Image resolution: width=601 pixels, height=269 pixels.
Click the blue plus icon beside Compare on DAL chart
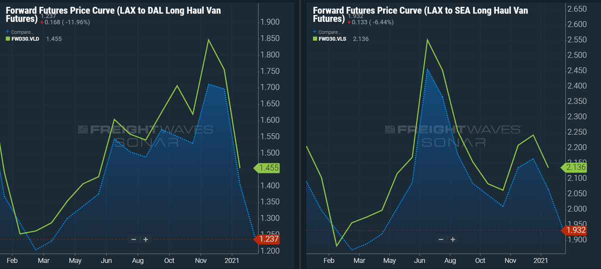click(x=8, y=31)
